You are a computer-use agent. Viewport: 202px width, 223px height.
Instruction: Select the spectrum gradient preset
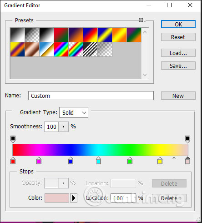(x=61, y=50)
